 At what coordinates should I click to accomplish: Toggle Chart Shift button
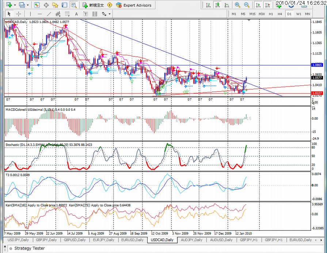tap(267, 5)
